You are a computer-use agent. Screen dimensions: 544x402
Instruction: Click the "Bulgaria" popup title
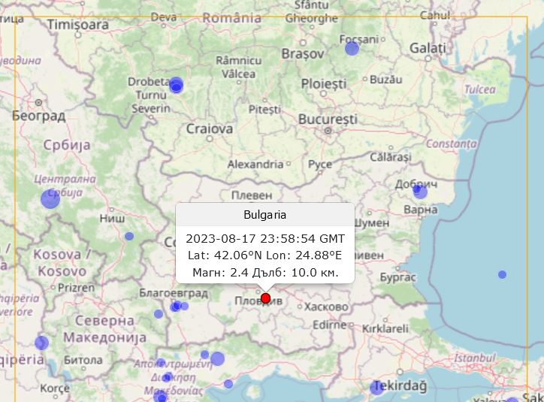pos(264,215)
